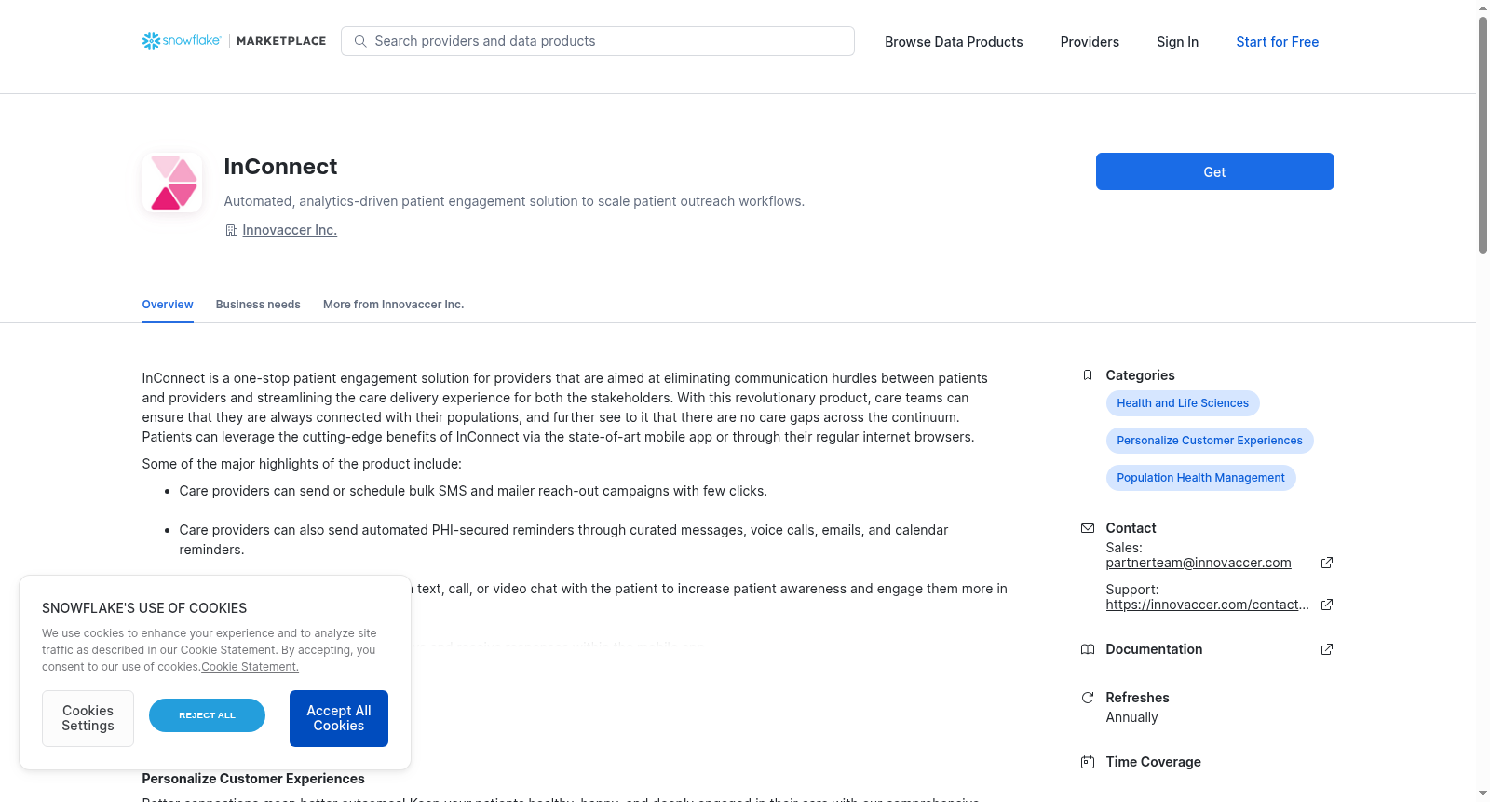Open the Cookie Statement link
Image resolution: width=1490 pixels, height=802 pixels.
(x=251, y=667)
